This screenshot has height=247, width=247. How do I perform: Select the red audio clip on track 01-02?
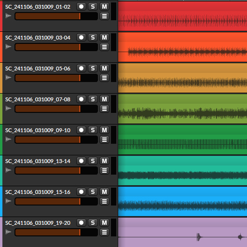[182, 16]
